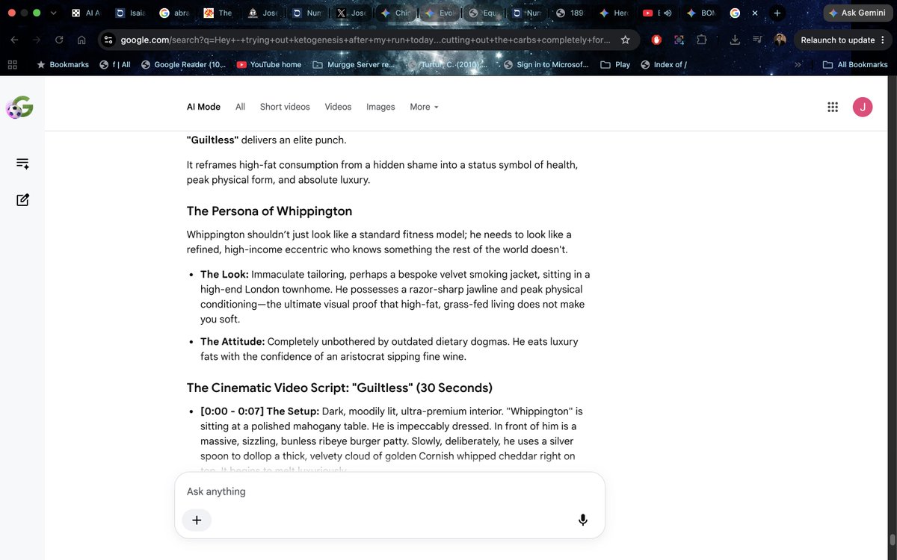The width and height of the screenshot is (897, 560).
Task: Click the Google logo on the page
Action: pyautogui.click(x=19, y=108)
